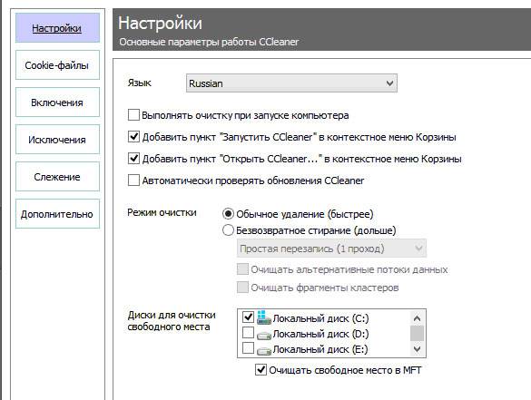This screenshot has width=531, height=400.
Task: Enable cleaning at computer startup checkbox
Action: coord(133,114)
